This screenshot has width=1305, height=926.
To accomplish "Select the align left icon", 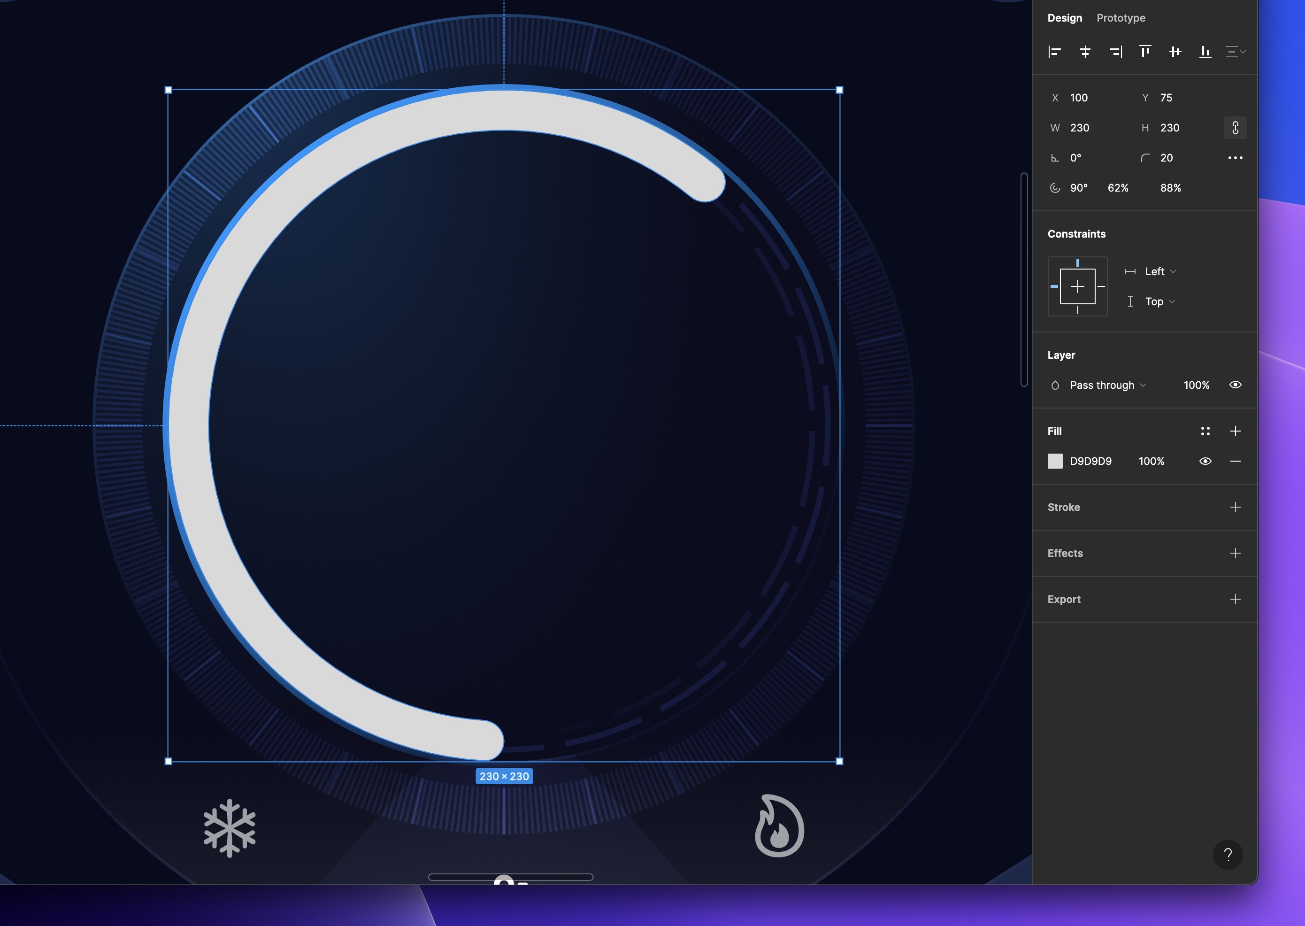I will point(1055,52).
